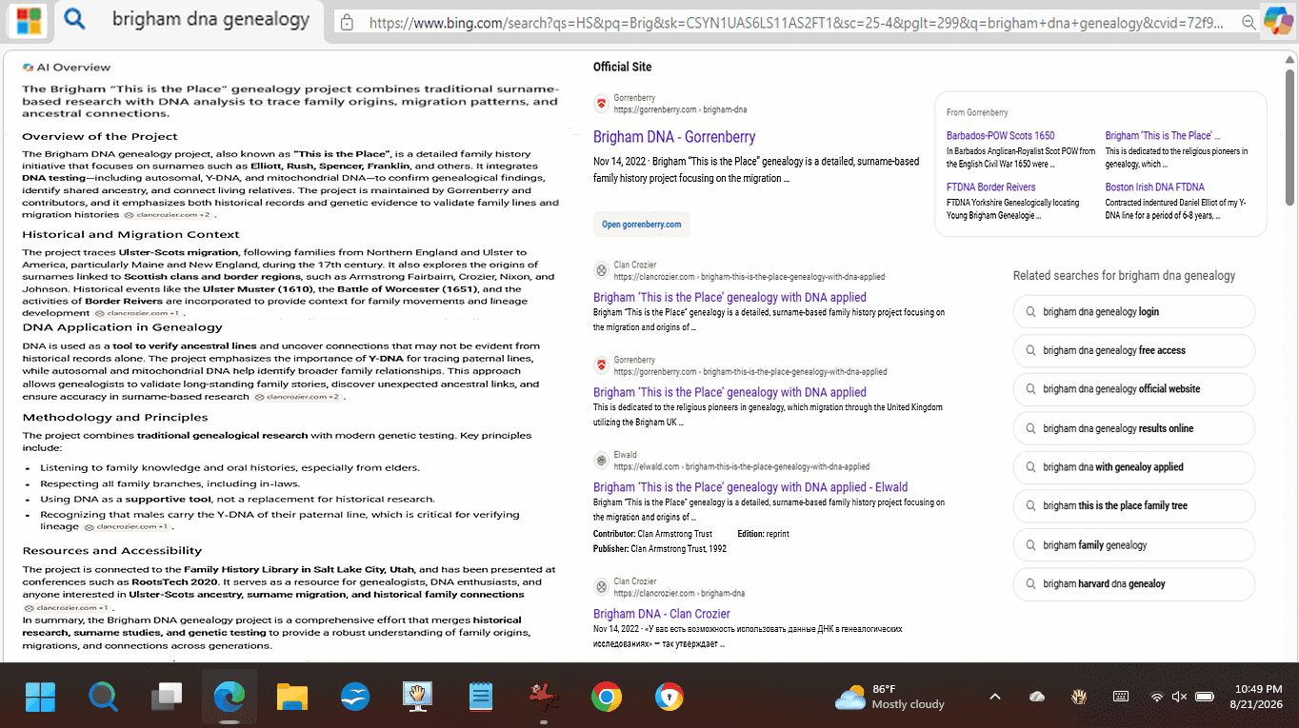This screenshot has height=728, width=1299.
Task: Open the "Brigham 'This is The Place'" sitelink in the Gorrenberry card
Action: 1163,136
